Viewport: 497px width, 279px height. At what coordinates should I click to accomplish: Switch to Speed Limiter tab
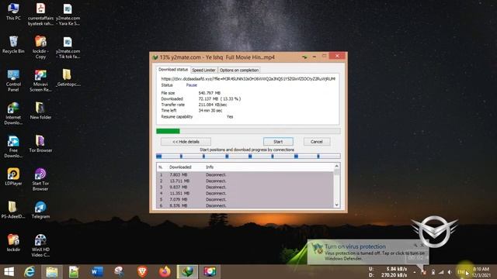[x=203, y=71]
